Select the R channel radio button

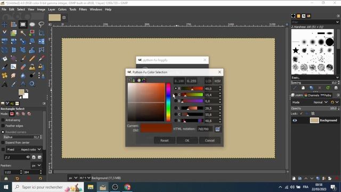click(176, 89)
